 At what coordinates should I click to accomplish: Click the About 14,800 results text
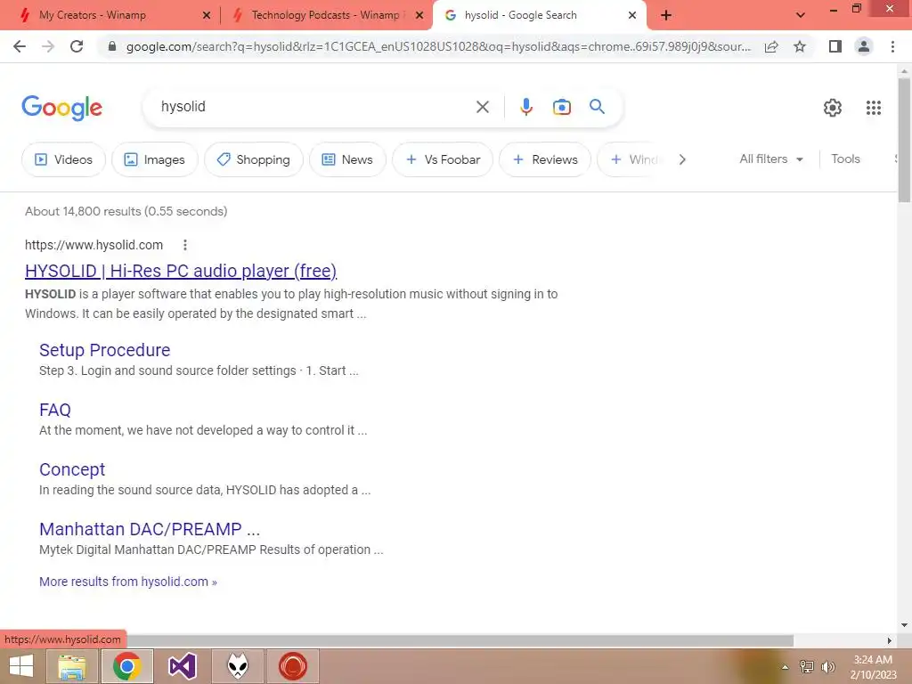pyautogui.click(x=126, y=211)
